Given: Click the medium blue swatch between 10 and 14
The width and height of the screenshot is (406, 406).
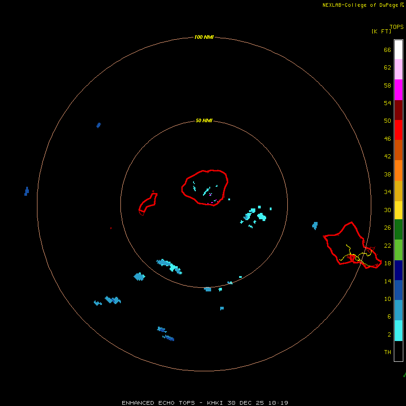Looking at the screenshot, I should tap(398, 290).
